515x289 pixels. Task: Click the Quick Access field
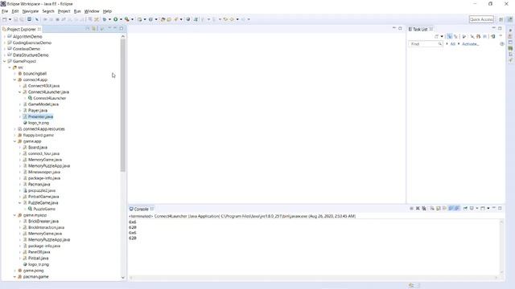(481, 19)
